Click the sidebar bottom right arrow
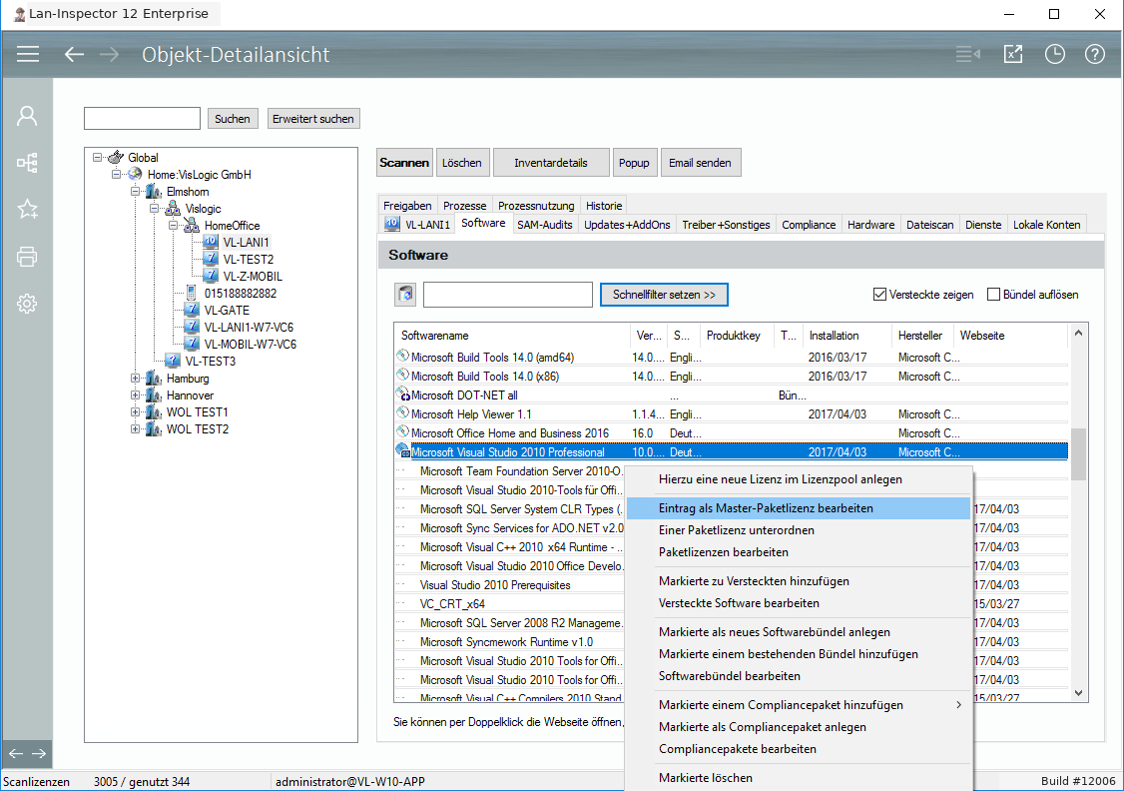 [39, 754]
